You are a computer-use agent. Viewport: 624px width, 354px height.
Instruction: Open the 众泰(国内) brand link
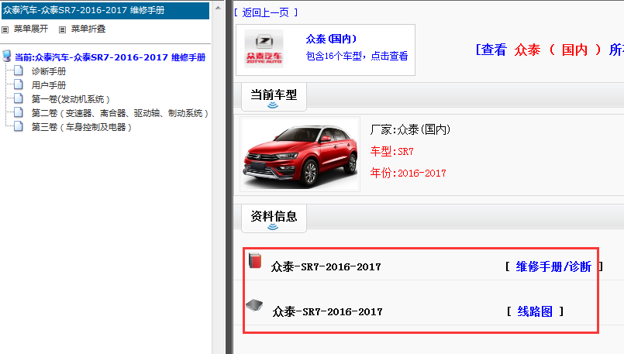[331, 39]
